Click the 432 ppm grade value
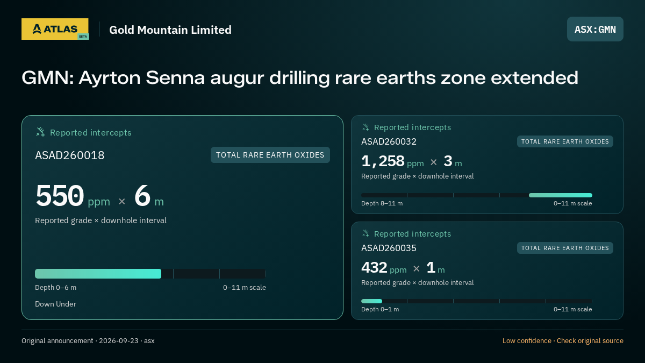Screen dimensions: 645x363 point(384,268)
